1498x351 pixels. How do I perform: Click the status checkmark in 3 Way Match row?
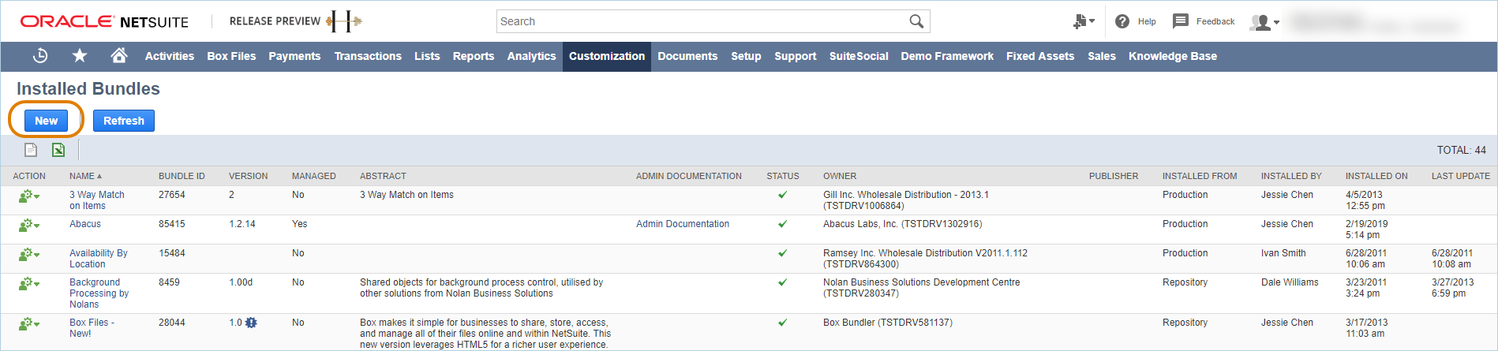pyautogui.click(x=782, y=195)
